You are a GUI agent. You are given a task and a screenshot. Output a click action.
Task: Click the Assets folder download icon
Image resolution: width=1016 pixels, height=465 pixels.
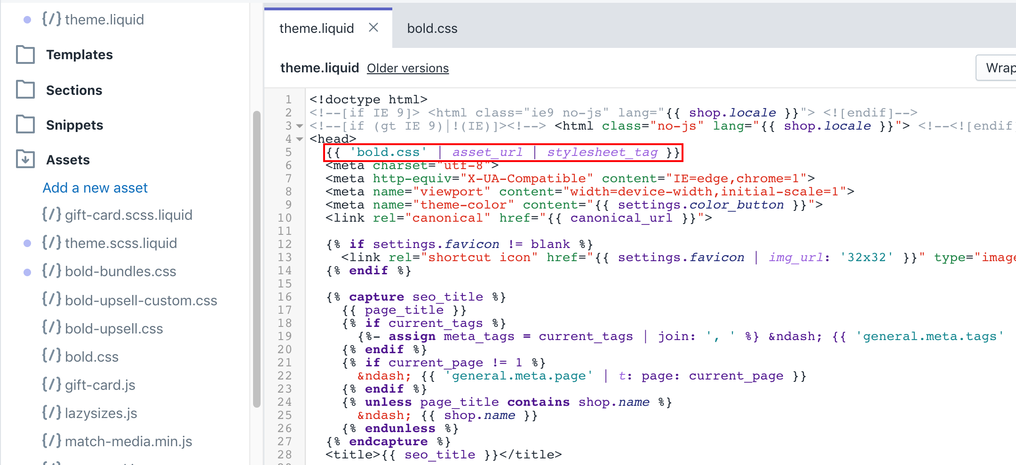[x=25, y=159]
